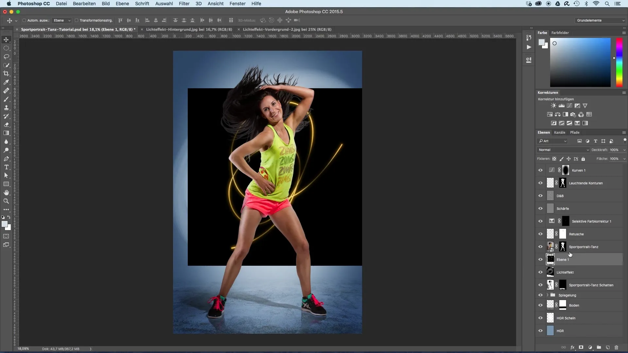Select the Type tool

click(x=6, y=167)
